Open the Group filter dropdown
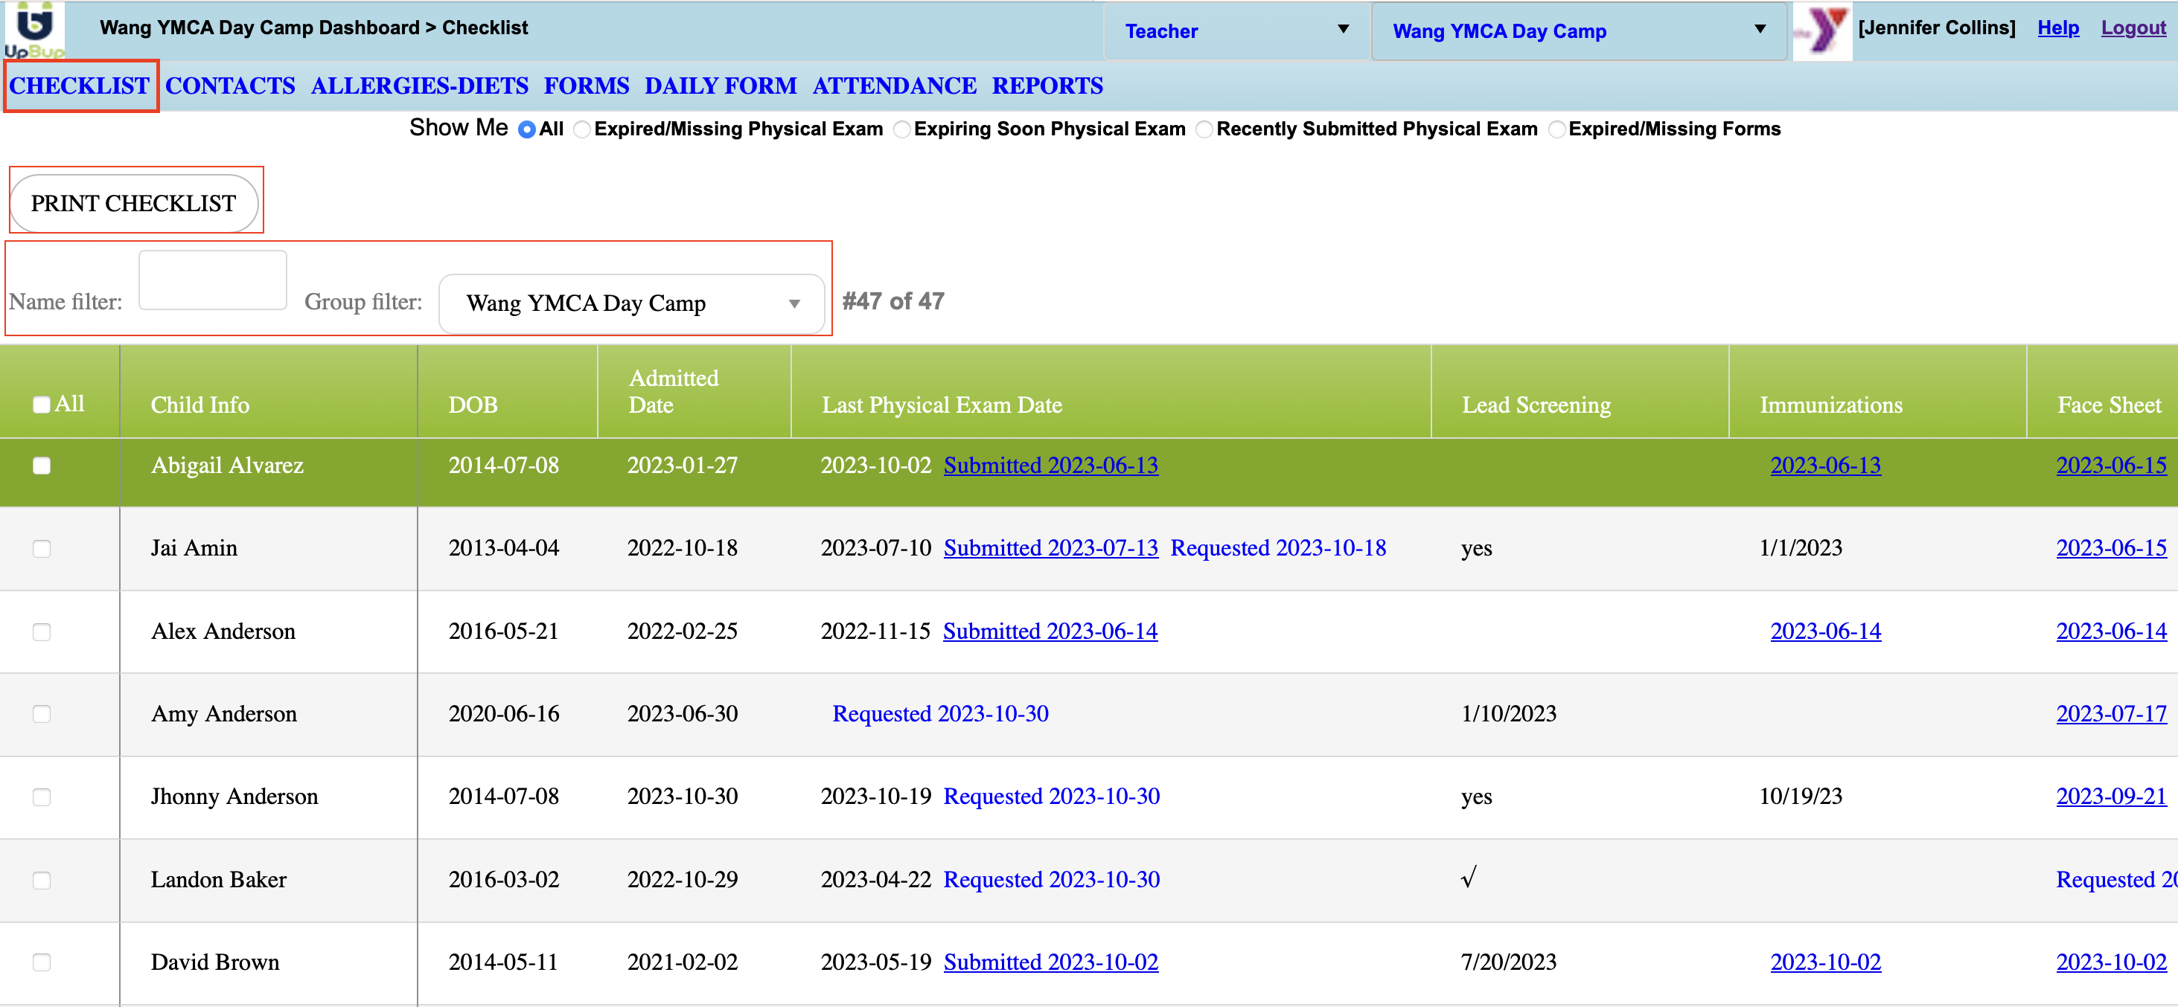Screen dimensions: 2178x1007 click(630, 303)
